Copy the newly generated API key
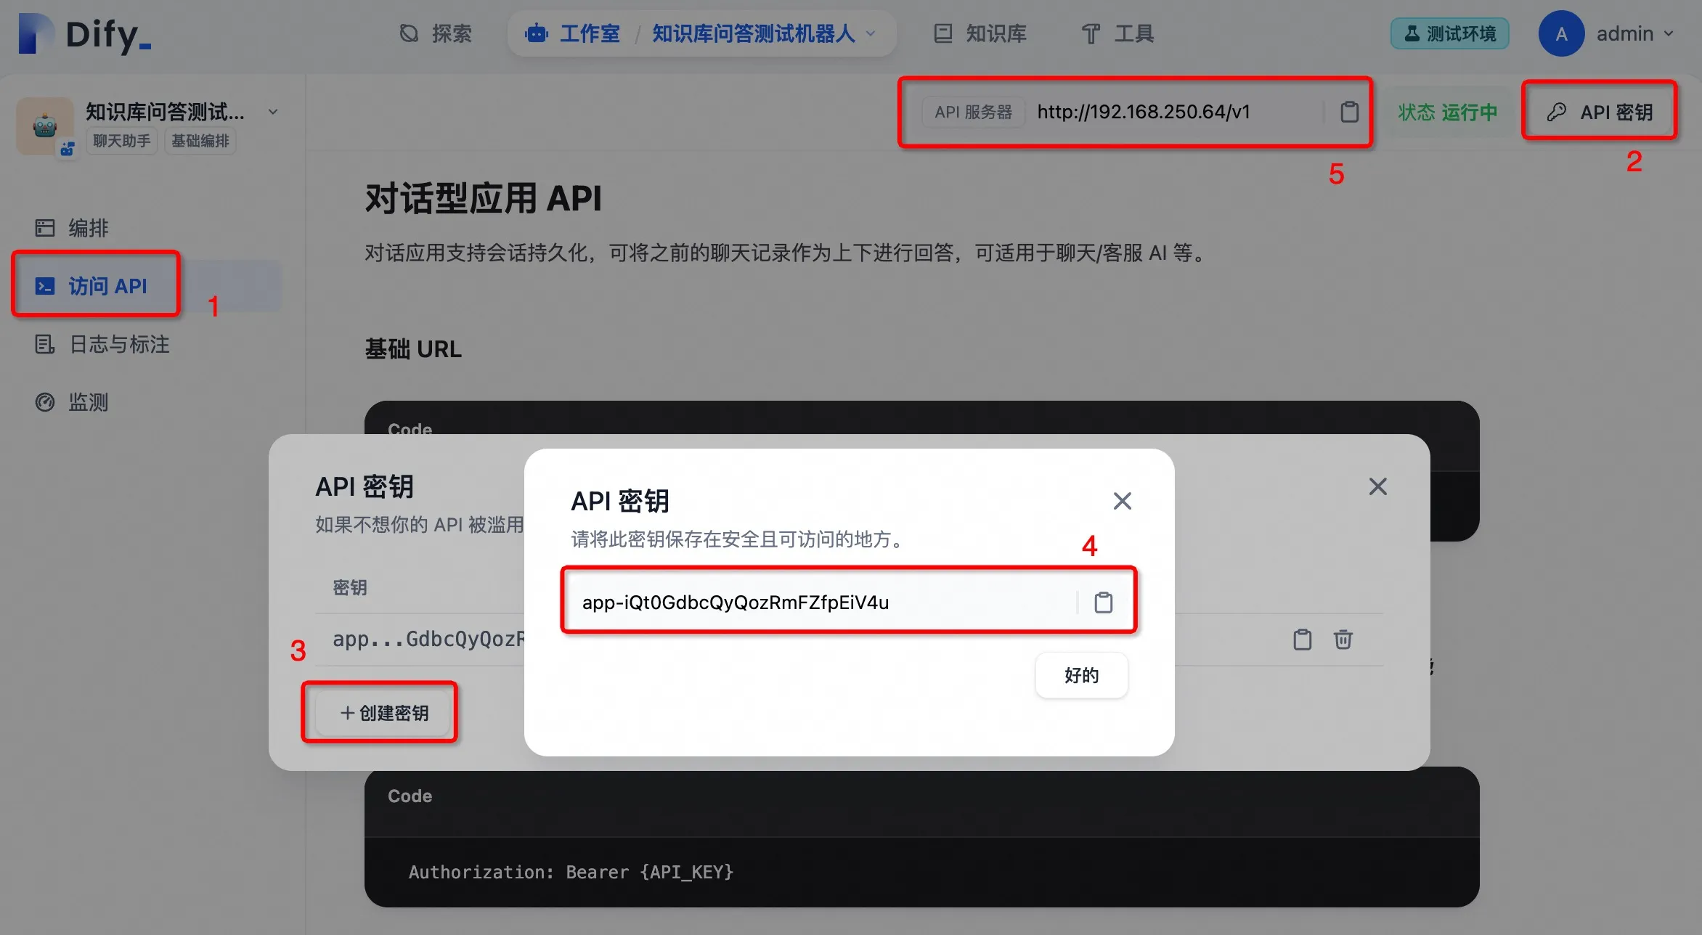This screenshot has height=935, width=1702. click(1103, 602)
